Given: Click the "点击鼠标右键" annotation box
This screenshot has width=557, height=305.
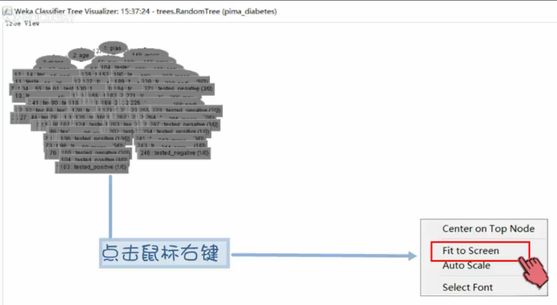Looking at the screenshot, I should click(x=164, y=253).
